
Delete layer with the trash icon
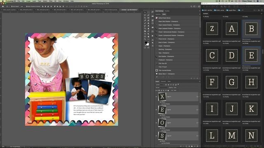pos(198,146)
